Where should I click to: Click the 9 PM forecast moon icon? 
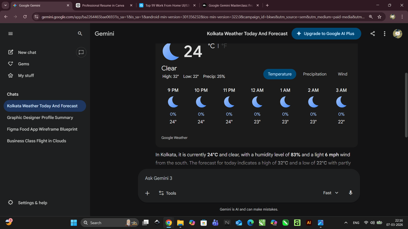point(173,102)
